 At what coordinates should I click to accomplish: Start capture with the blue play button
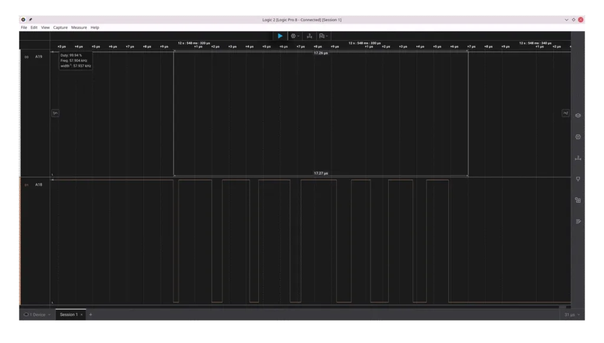[x=280, y=36]
